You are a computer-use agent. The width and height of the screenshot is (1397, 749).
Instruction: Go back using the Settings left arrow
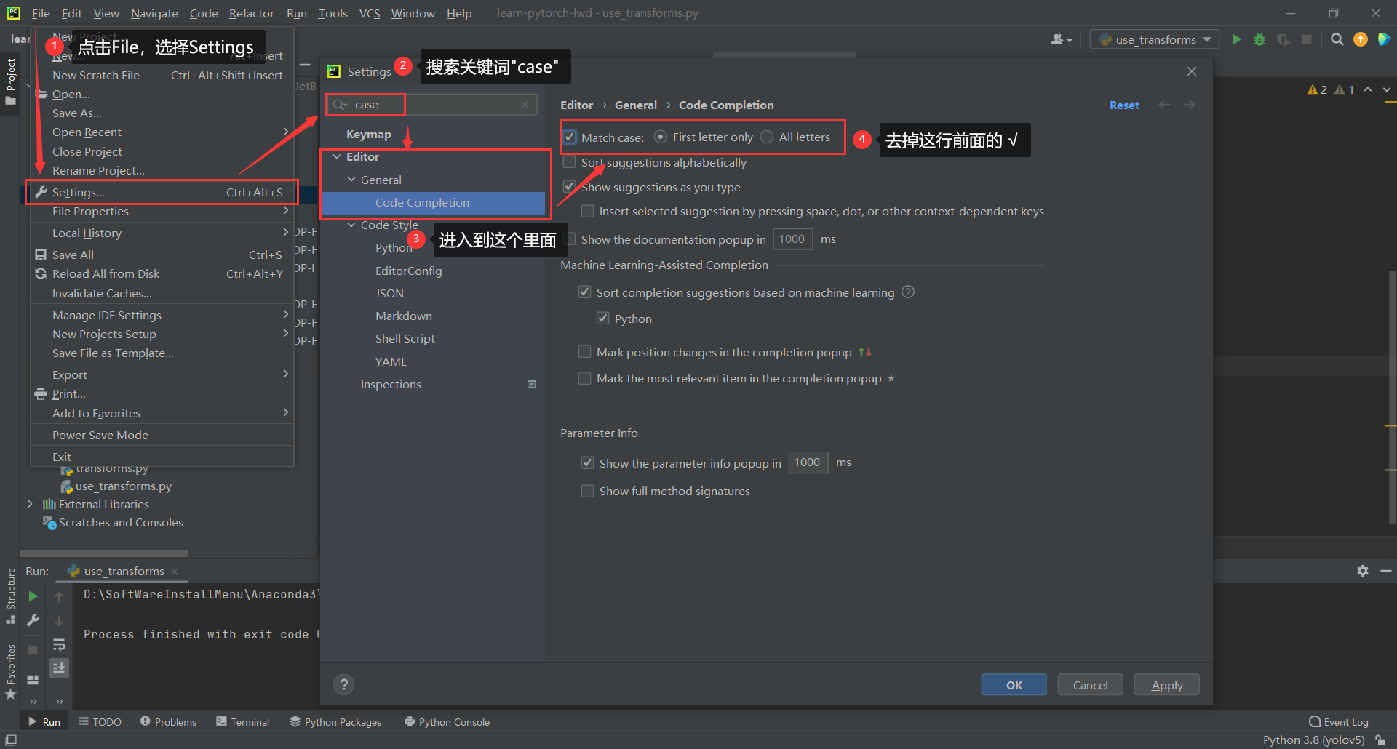point(1165,105)
